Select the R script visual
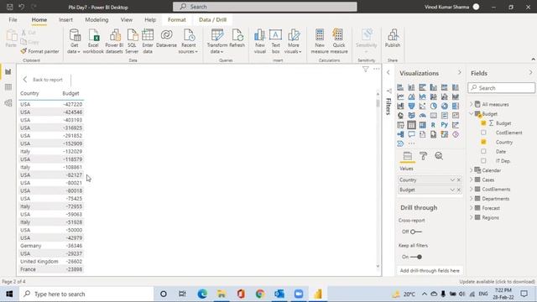This screenshot has width=537, height=302. [x=433, y=125]
